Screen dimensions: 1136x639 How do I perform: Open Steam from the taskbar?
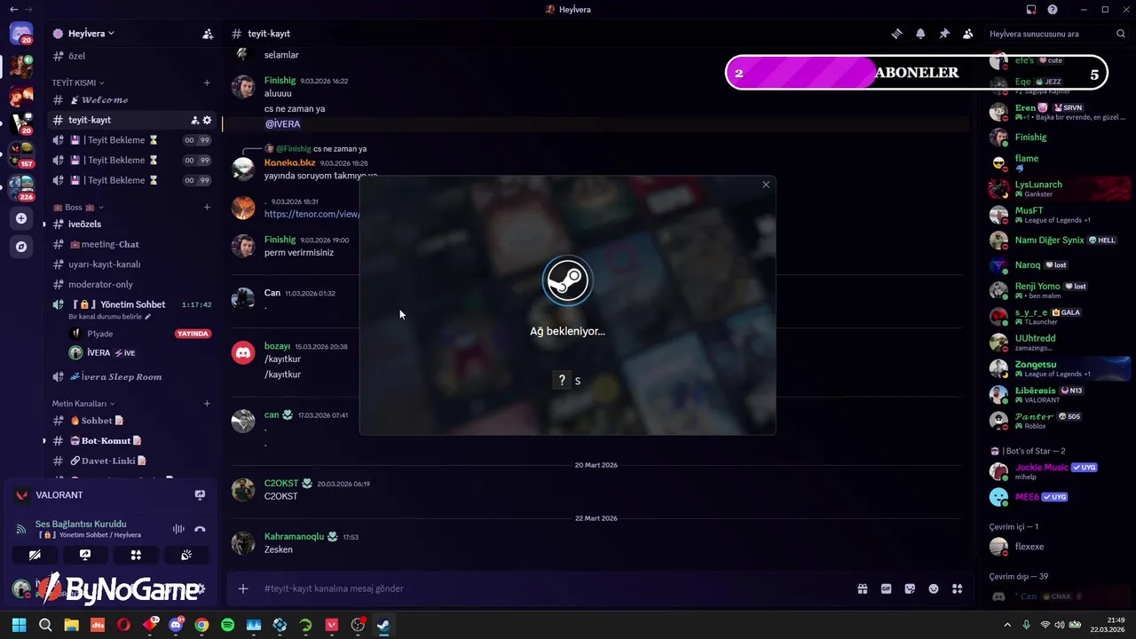pos(383,625)
